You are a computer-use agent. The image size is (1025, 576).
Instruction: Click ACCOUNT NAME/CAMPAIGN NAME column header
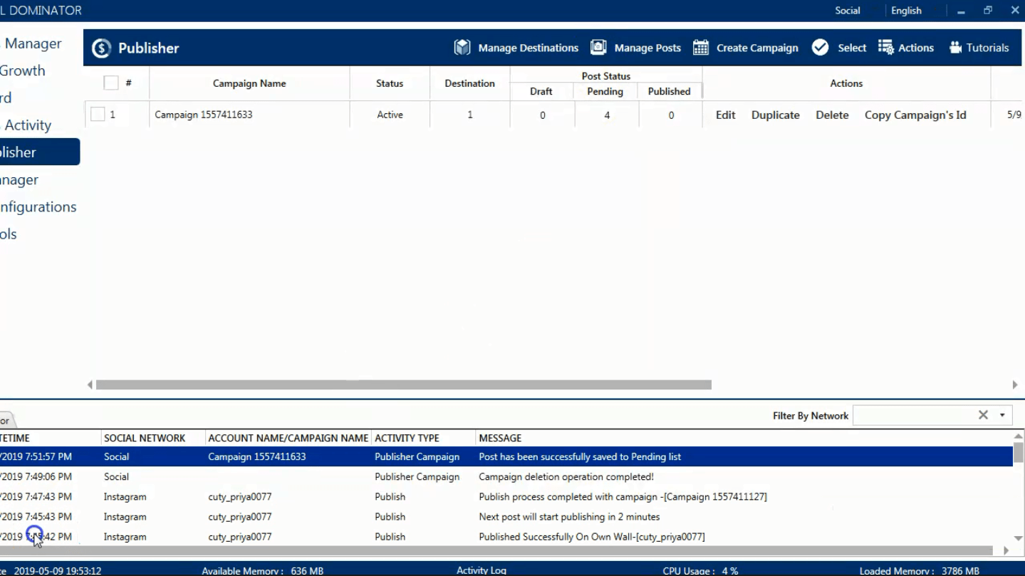tap(288, 438)
